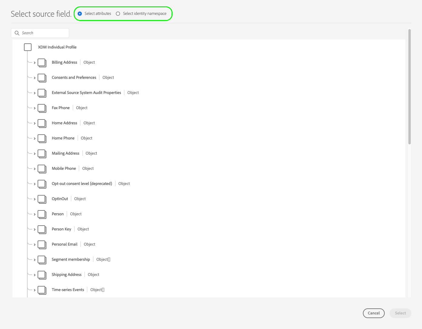Select the Fax Phone tree item label
422x329 pixels.
click(x=61, y=108)
